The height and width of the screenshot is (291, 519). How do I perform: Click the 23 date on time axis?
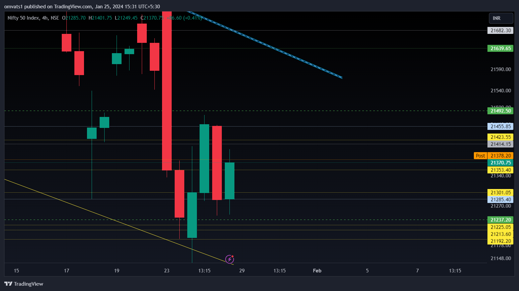point(167,271)
